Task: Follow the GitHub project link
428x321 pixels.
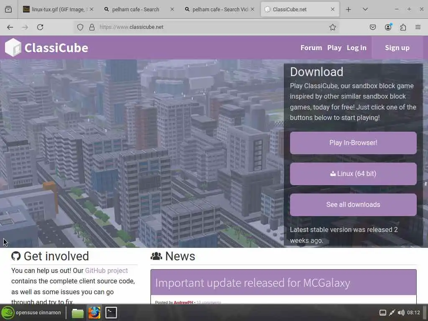Action: coord(107,270)
